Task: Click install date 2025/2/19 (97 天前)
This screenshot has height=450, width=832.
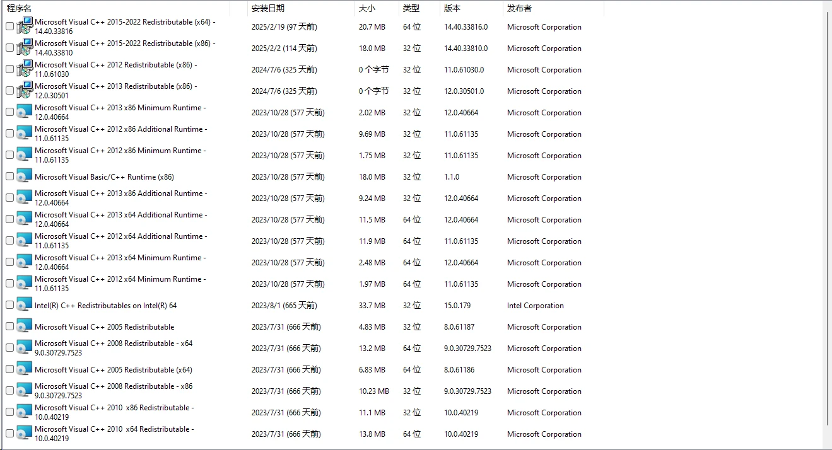Action: (284, 27)
